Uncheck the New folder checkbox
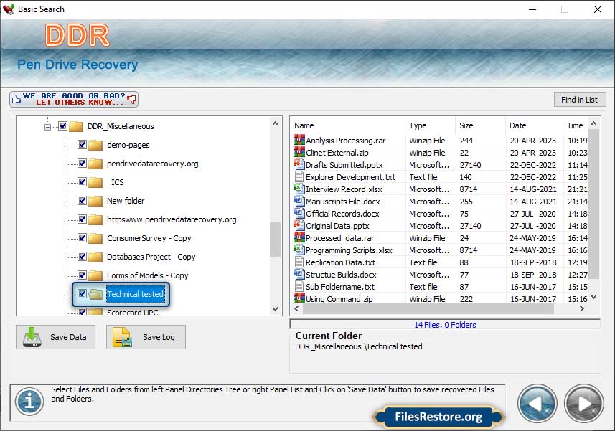Viewport: 615px width, 431px height. click(82, 201)
